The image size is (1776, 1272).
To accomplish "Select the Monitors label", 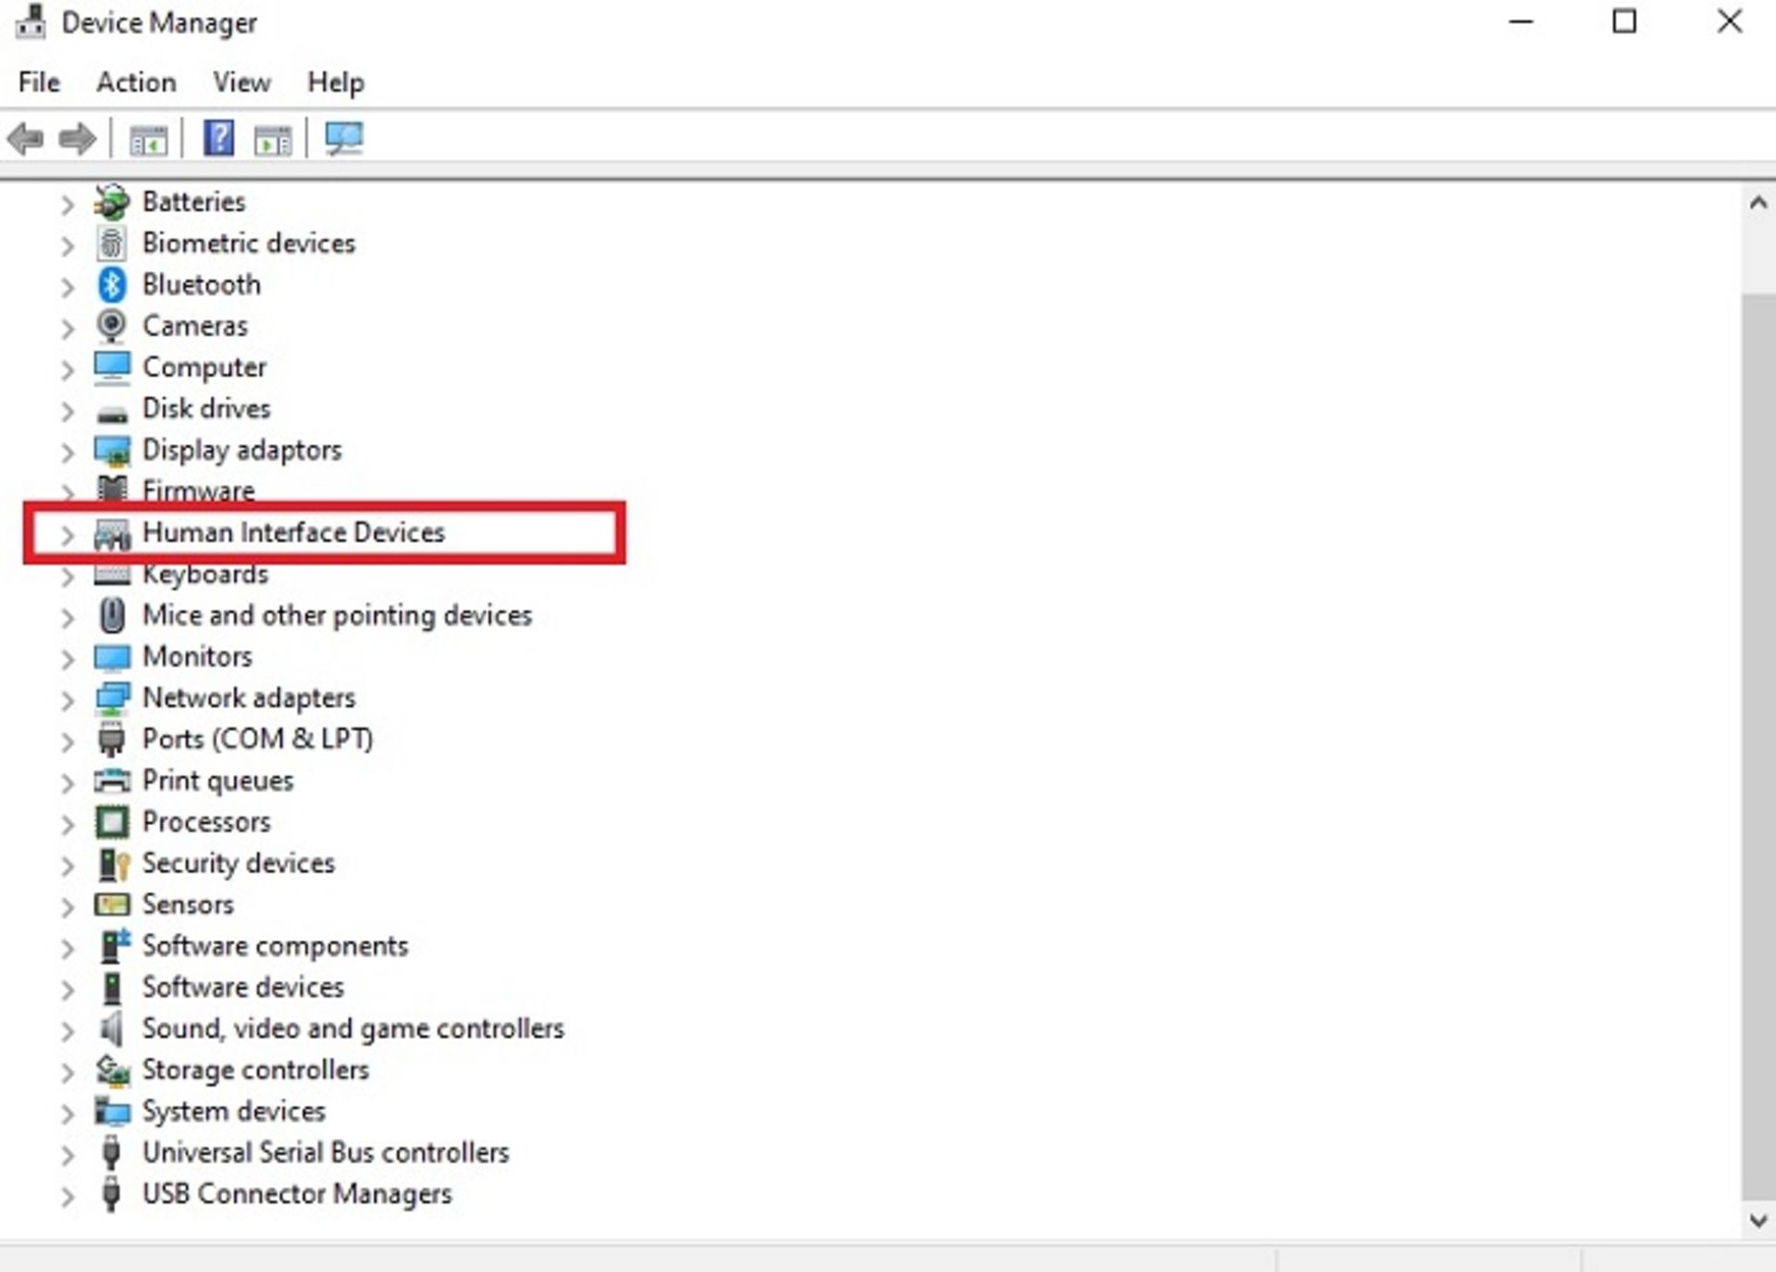I will pyautogui.click(x=197, y=657).
